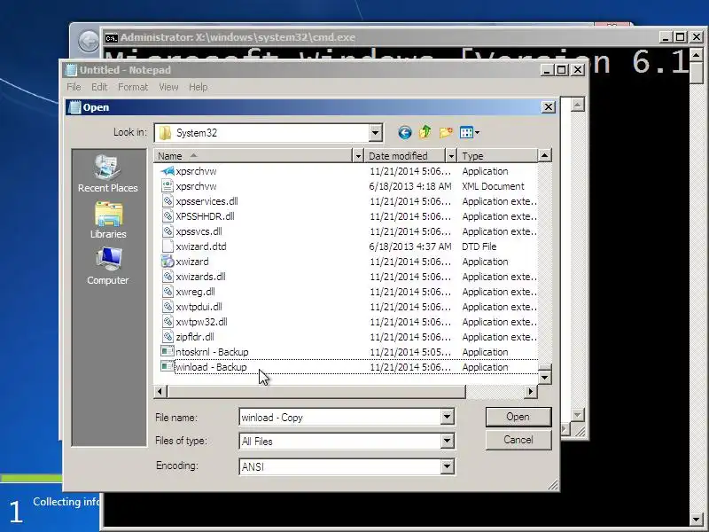709x532 pixels.
Task: Open Libraries in the sidebar
Action: [x=107, y=220]
